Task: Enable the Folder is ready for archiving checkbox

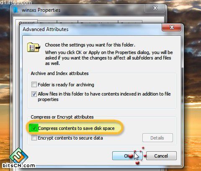Action: point(34,85)
